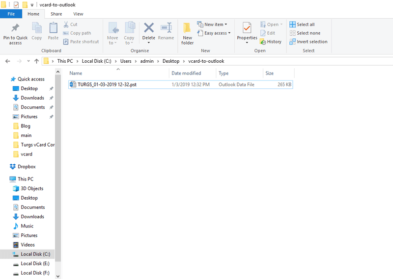This screenshot has width=393, height=279.
Task: Click admin in the address bar
Action: point(146,61)
